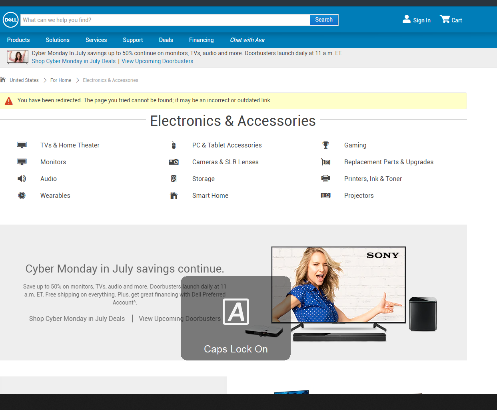Click the United States breadcrumb
The height and width of the screenshot is (410, 497).
point(24,80)
